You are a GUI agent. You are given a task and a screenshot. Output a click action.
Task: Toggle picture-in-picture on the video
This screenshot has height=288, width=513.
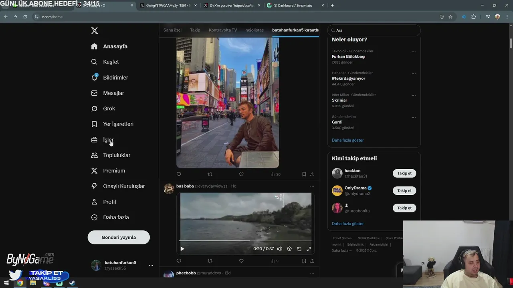point(299,249)
